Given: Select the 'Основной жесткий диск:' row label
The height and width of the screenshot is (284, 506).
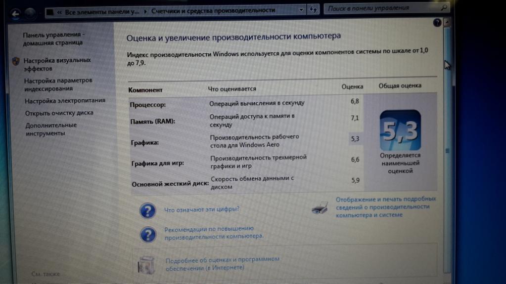Looking at the screenshot, I should point(170,184).
